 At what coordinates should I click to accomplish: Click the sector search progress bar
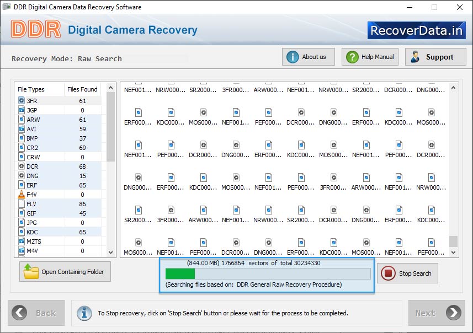[x=268, y=273]
